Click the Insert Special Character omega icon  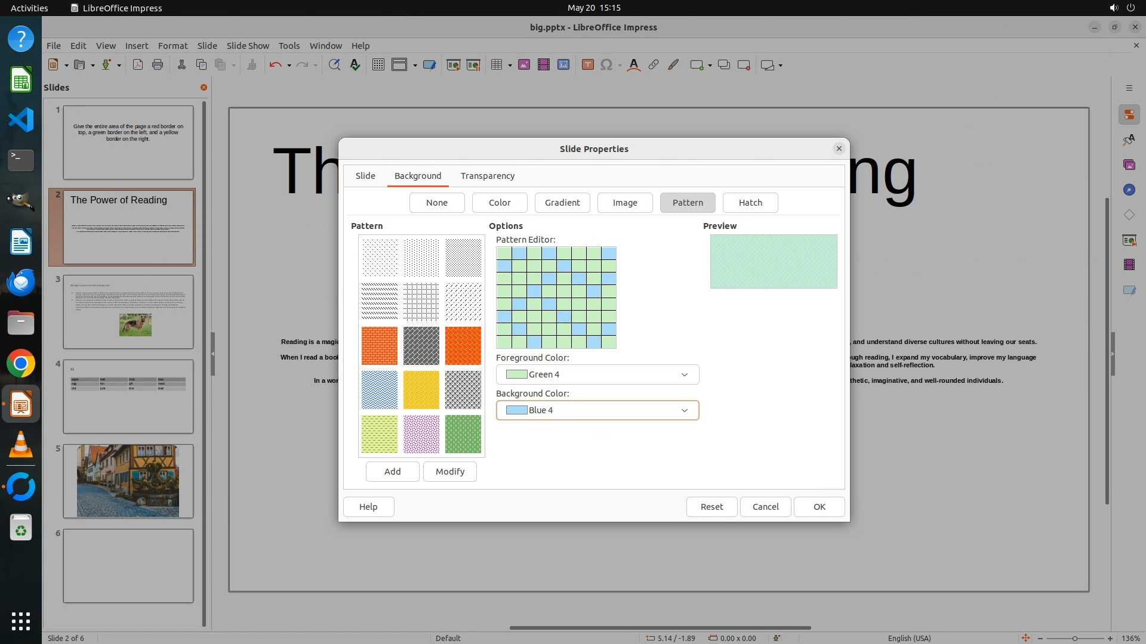point(606,65)
